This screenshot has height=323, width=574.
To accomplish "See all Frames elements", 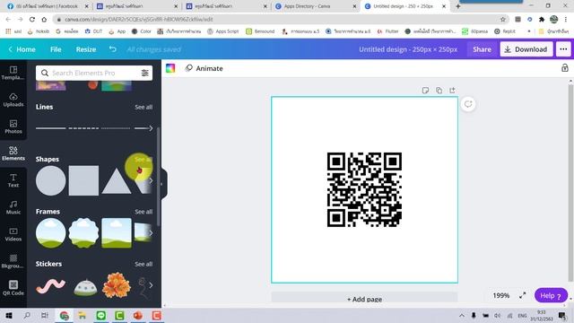I will 143,212.
